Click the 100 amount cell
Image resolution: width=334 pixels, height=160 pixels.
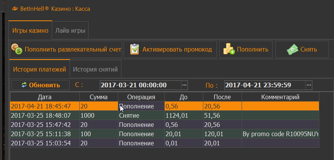point(99,134)
